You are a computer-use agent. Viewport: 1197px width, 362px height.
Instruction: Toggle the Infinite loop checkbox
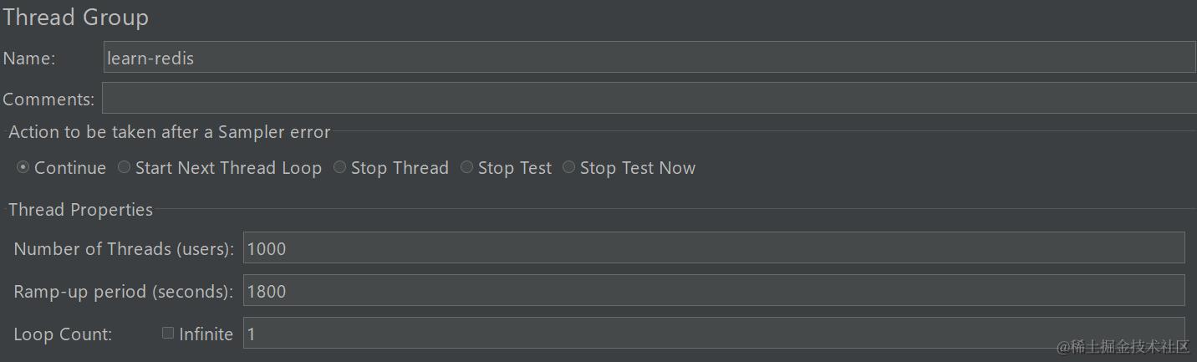pyautogui.click(x=168, y=334)
